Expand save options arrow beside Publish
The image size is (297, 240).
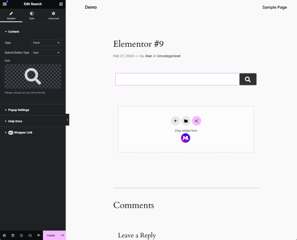pyautogui.click(x=63, y=235)
